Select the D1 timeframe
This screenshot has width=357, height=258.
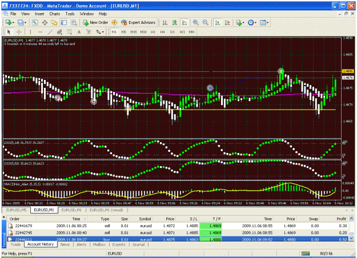[173, 32]
